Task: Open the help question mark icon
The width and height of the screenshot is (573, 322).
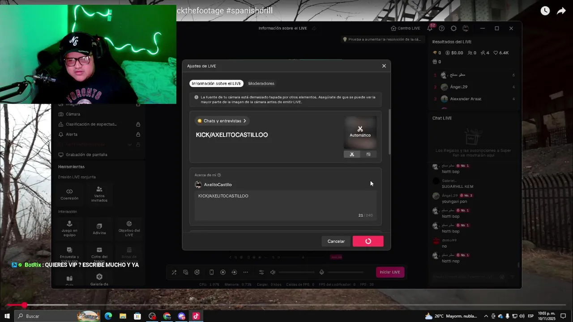Action: click(x=442, y=28)
